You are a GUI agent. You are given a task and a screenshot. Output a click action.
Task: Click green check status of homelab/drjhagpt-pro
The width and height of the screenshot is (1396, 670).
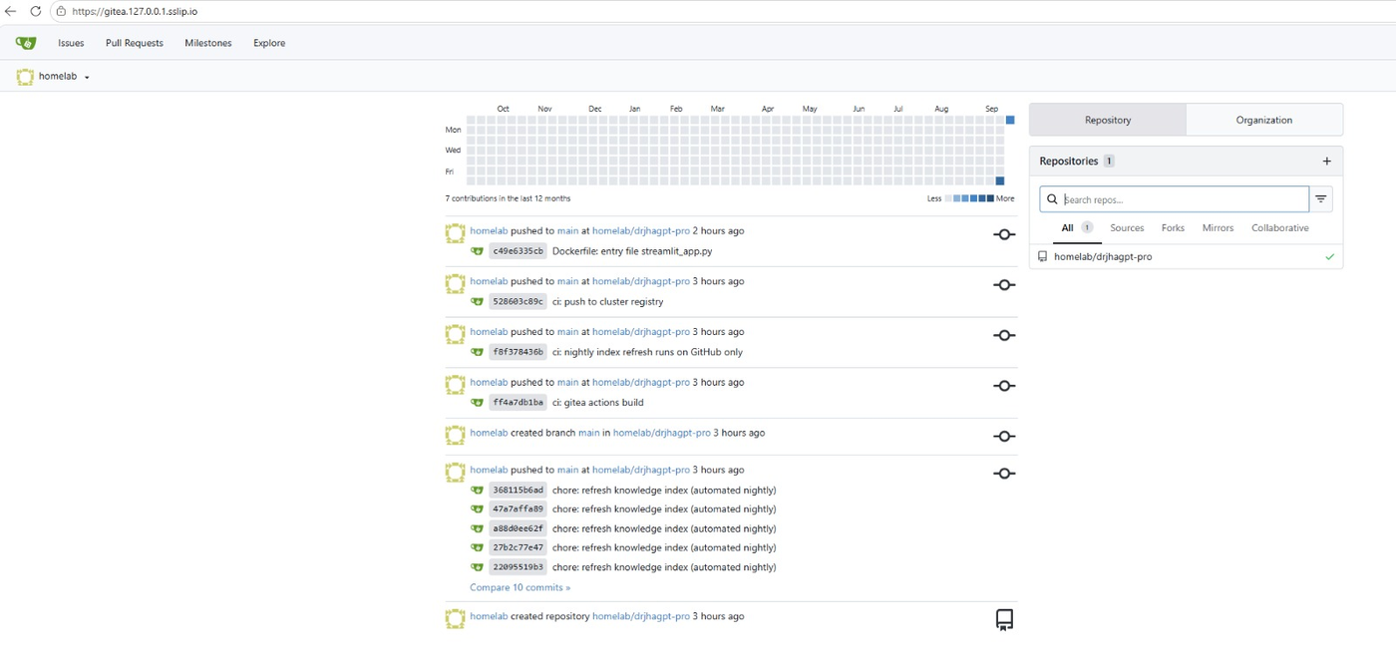click(1329, 257)
